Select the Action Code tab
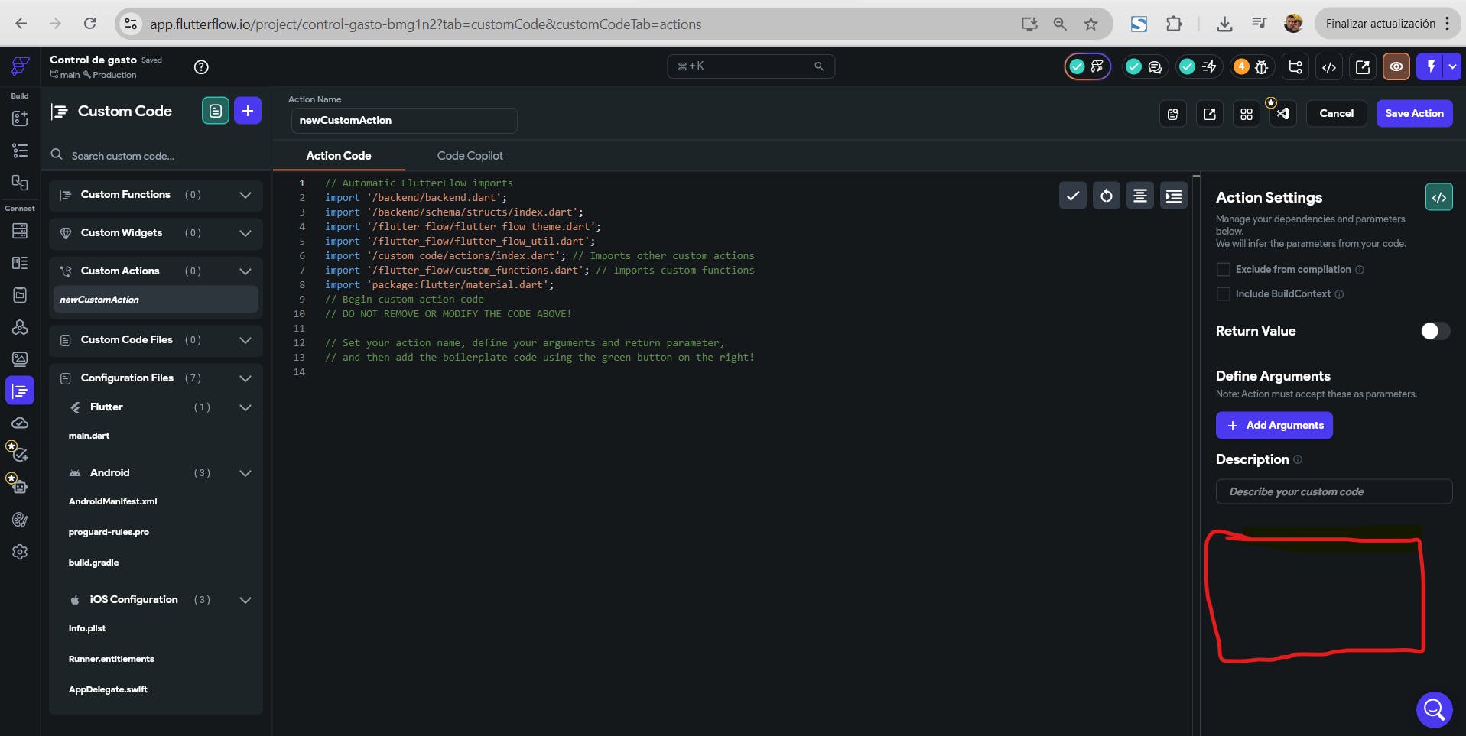The image size is (1466, 736). pyautogui.click(x=338, y=156)
